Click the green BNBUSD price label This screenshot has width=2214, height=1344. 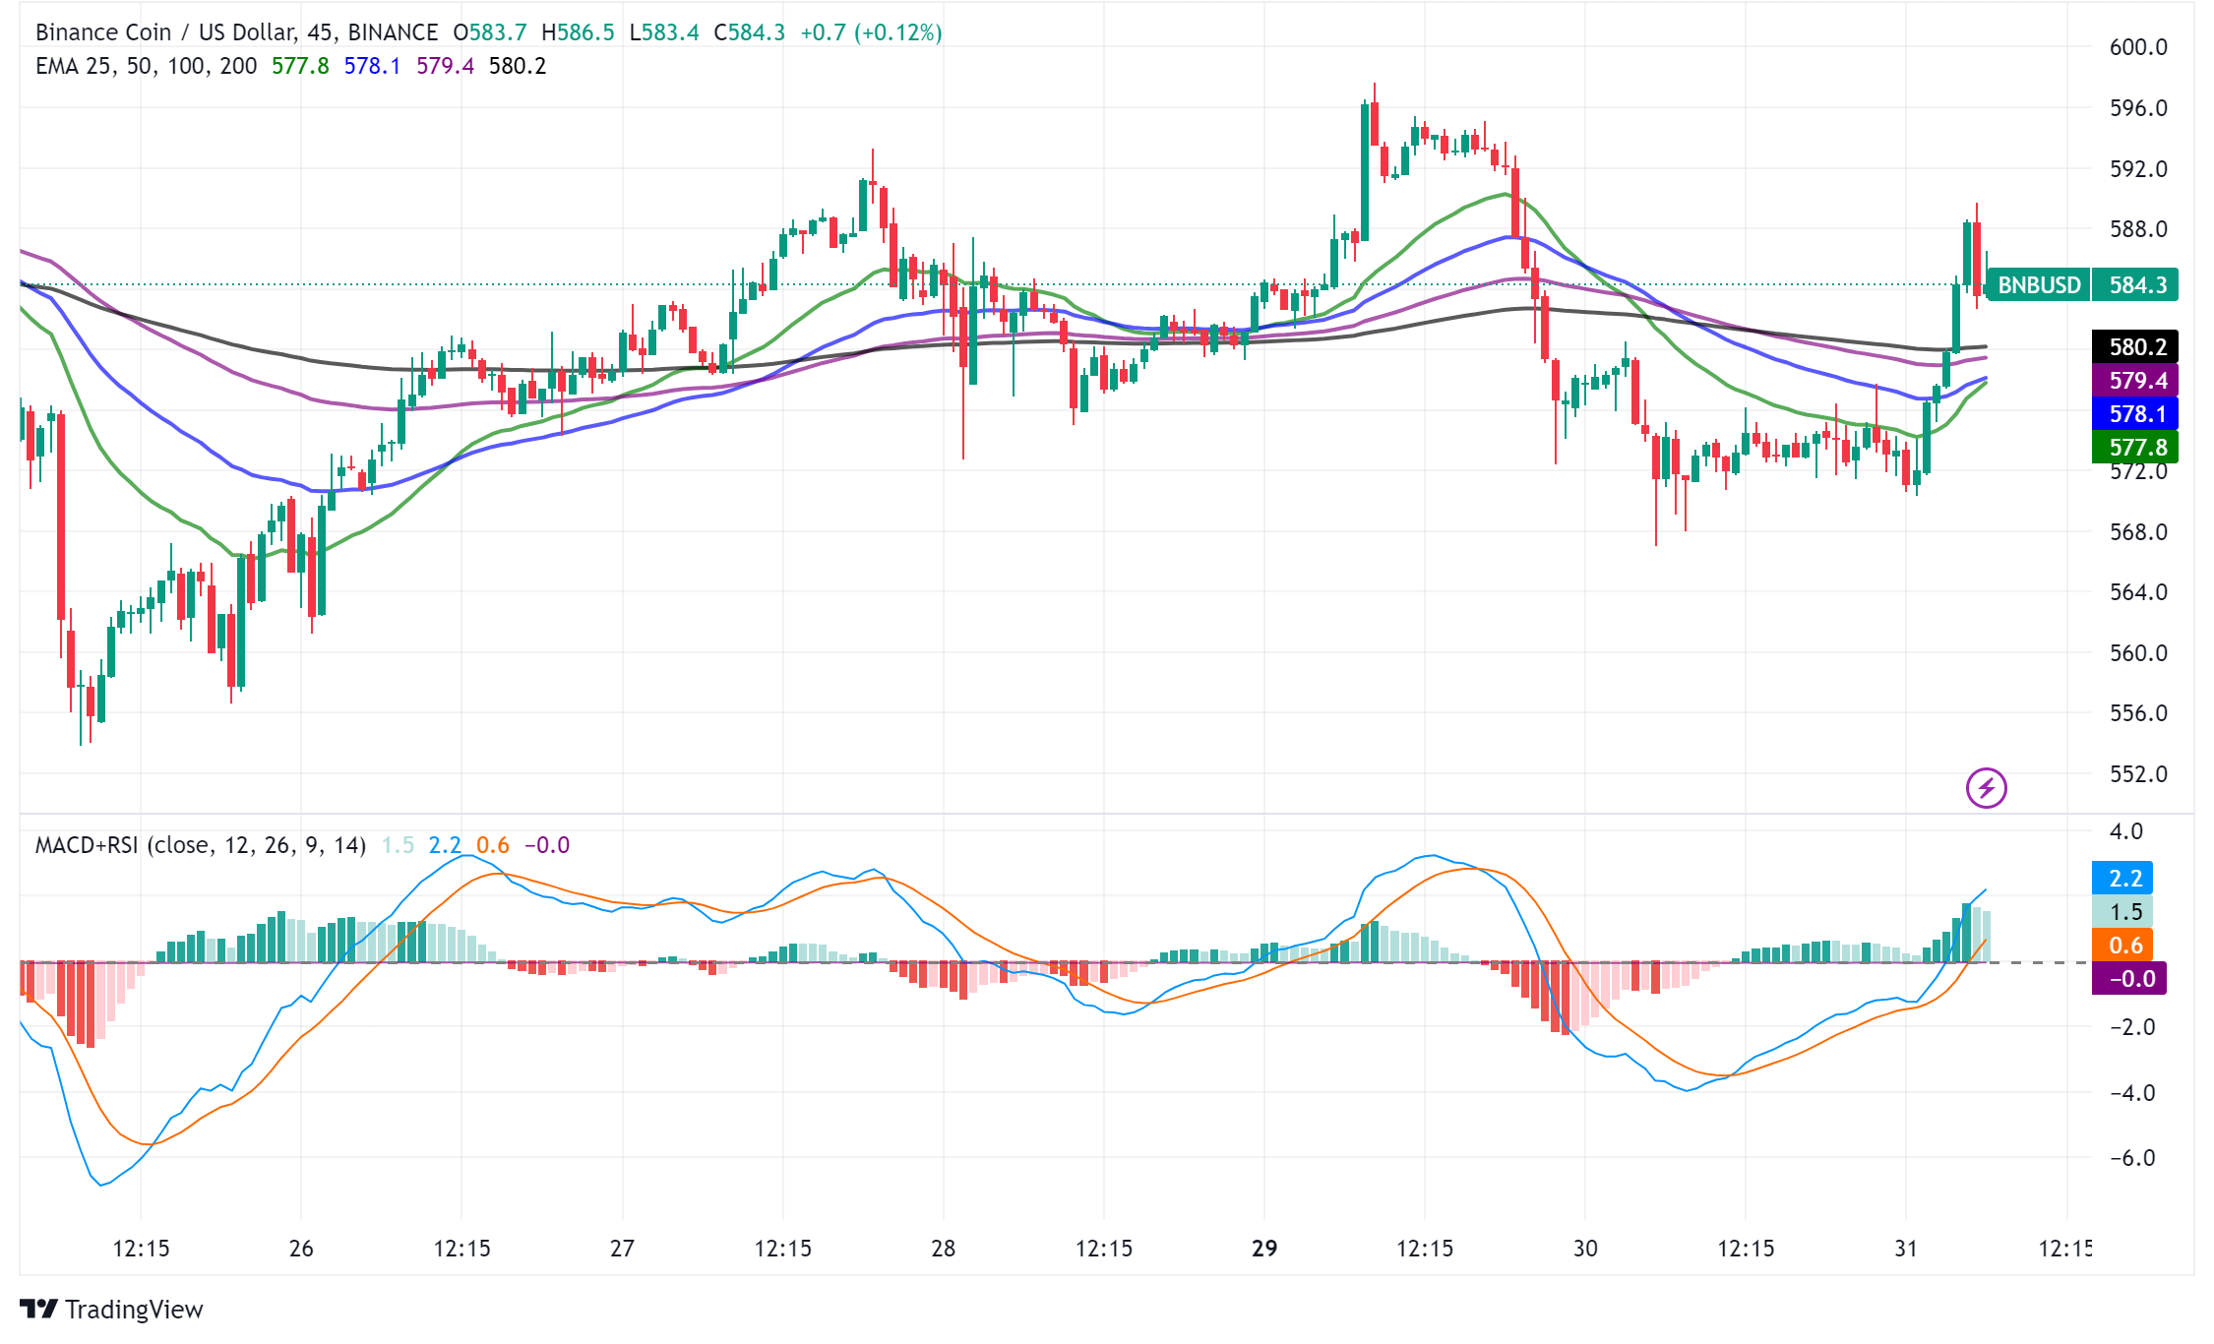pyautogui.click(x=2039, y=285)
